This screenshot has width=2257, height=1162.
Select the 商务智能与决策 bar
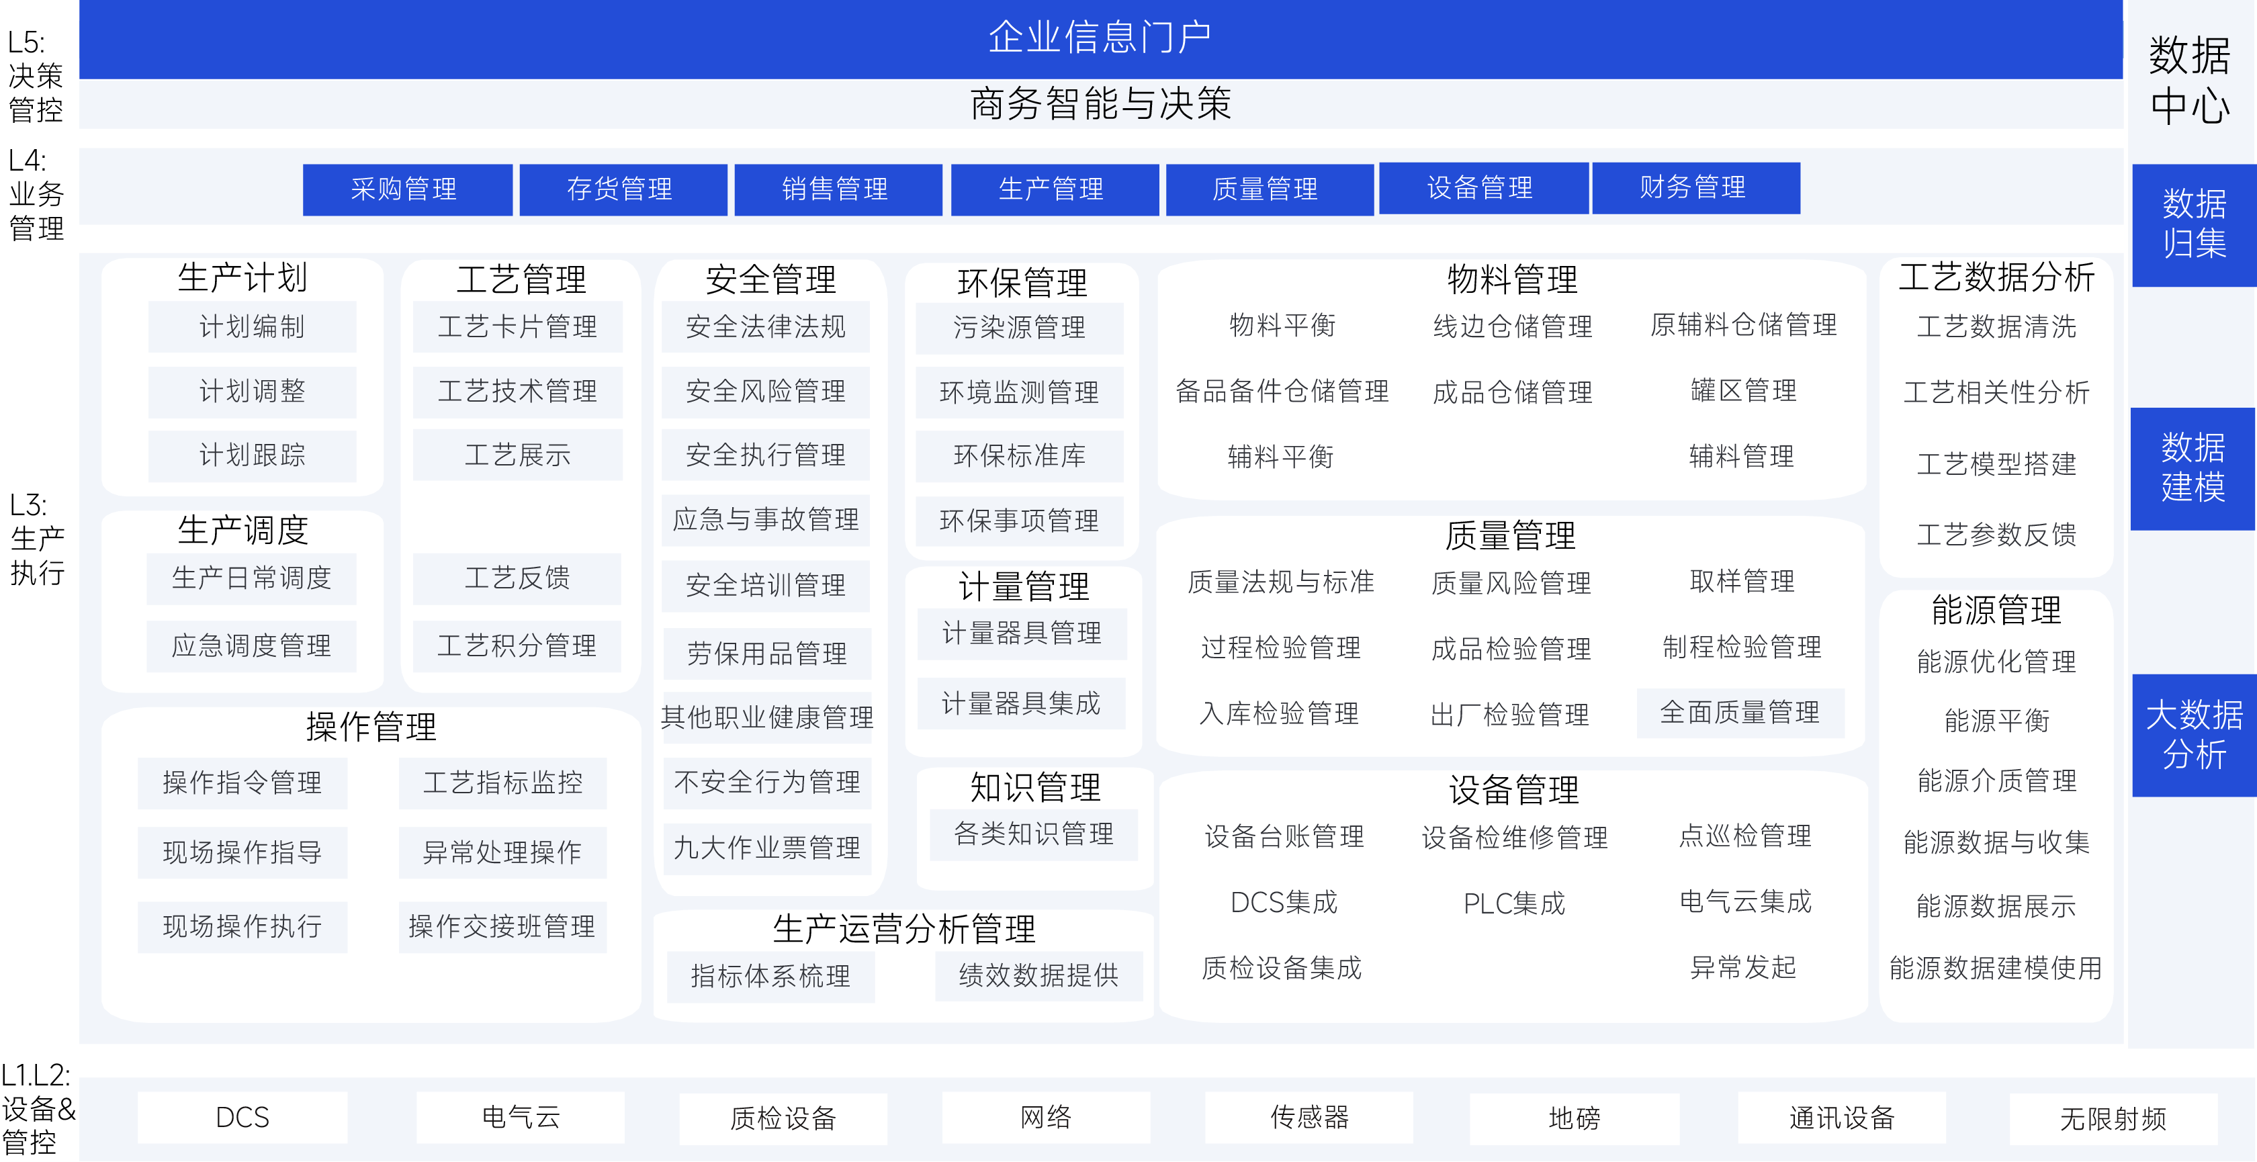[1100, 104]
